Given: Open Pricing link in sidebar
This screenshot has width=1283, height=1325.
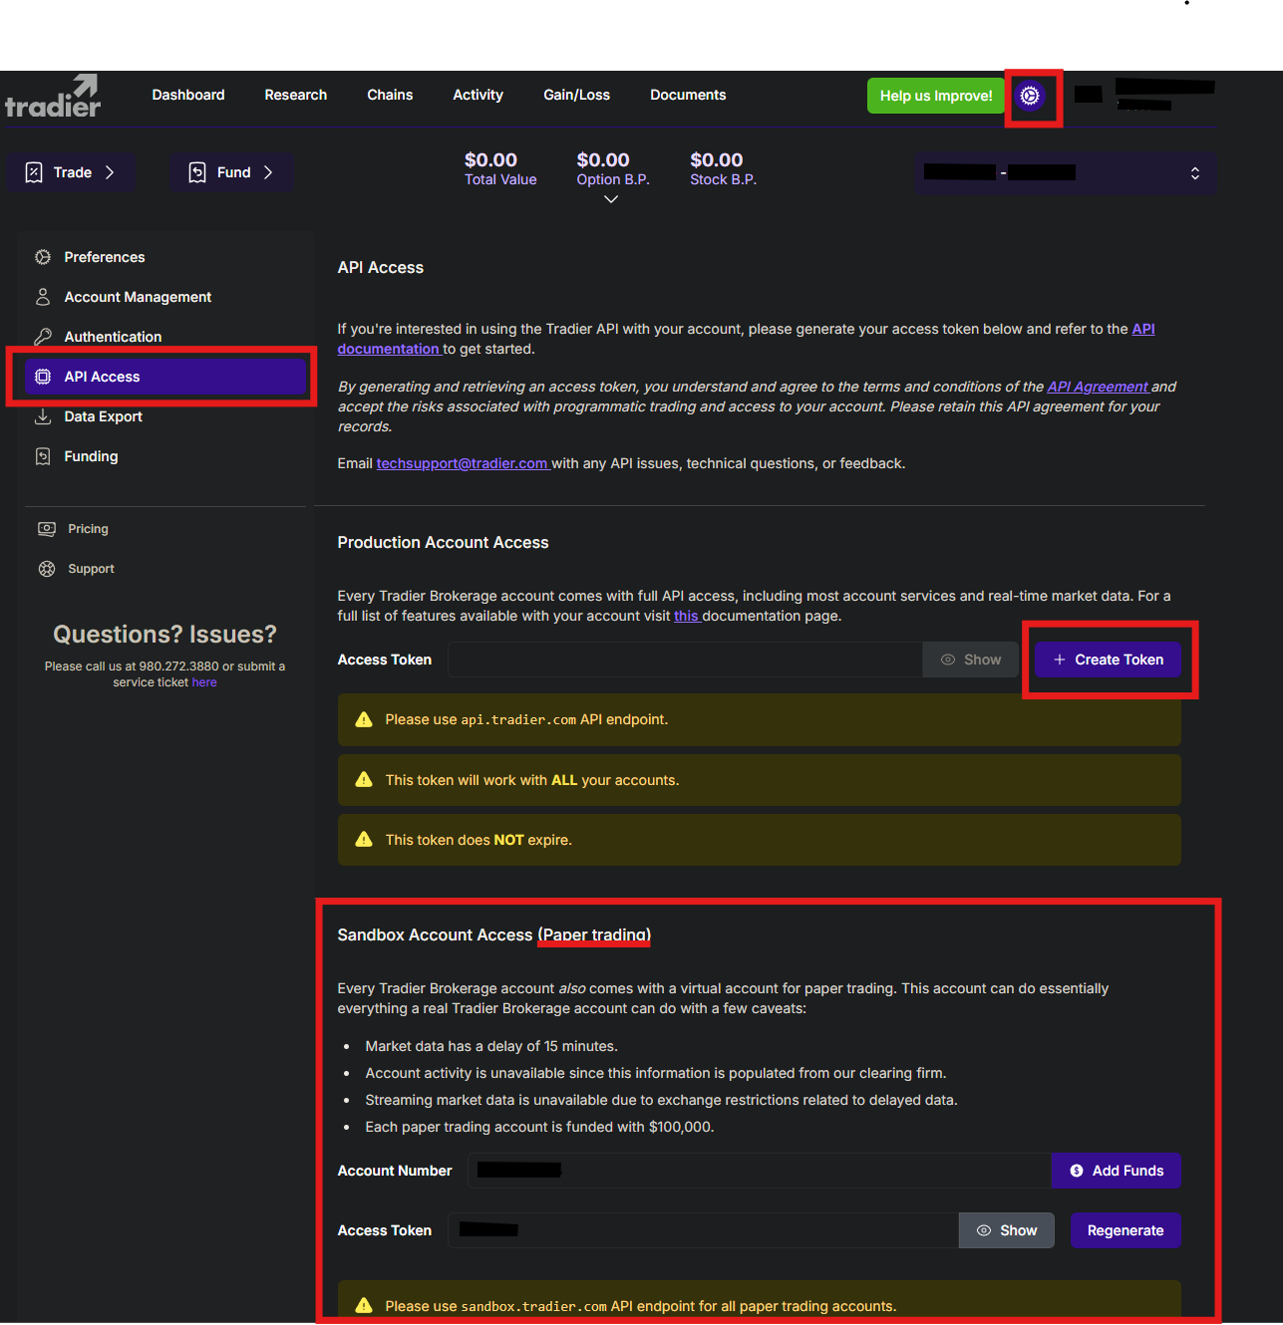Looking at the screenshot, I should pos(88,529).
